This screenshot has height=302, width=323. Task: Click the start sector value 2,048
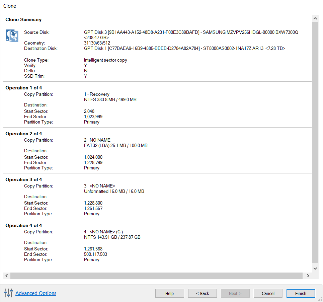pyautogui.click(x=89, y=111)
